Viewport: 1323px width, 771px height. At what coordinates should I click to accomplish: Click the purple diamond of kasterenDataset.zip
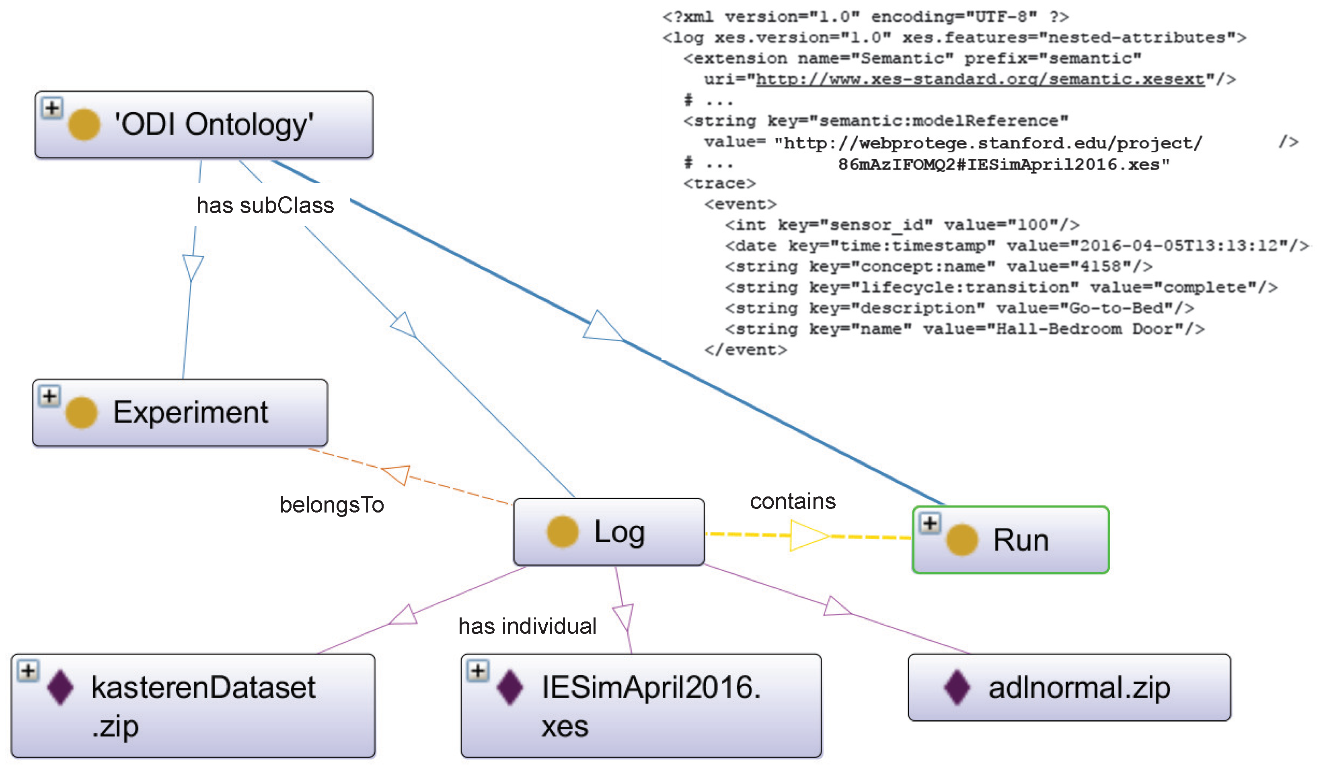pos(60,687)
